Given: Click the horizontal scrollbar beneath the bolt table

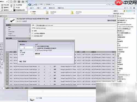Looking at the screenshot, I should click(42, 86).
